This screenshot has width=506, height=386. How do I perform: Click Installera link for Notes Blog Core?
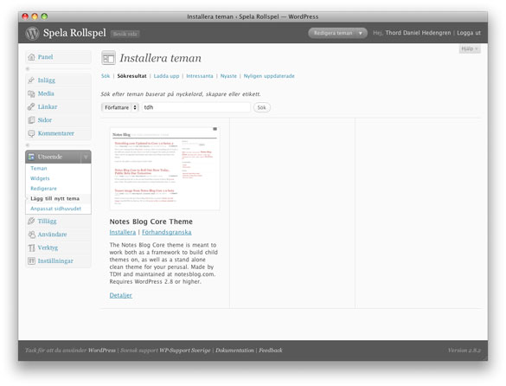(x=123, y=232)
